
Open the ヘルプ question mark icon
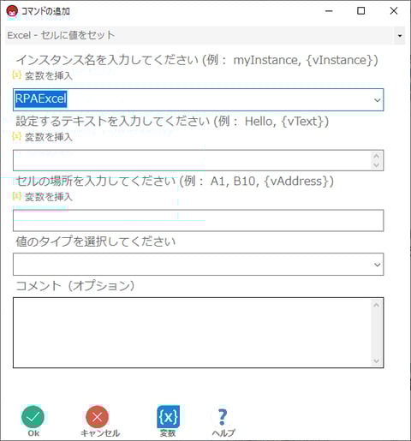223,417
